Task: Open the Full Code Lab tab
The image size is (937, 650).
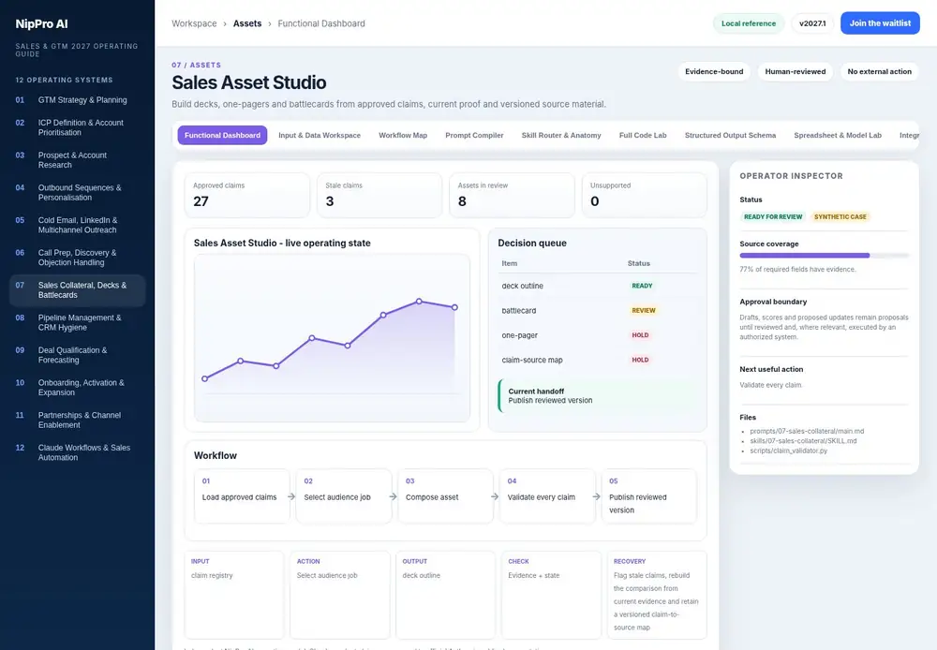Action: pyautogui.click(x=643, y=135)
